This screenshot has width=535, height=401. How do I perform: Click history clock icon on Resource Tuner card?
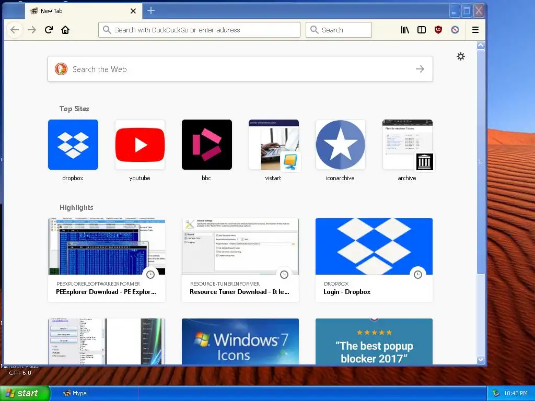click(x=284, y=275)
